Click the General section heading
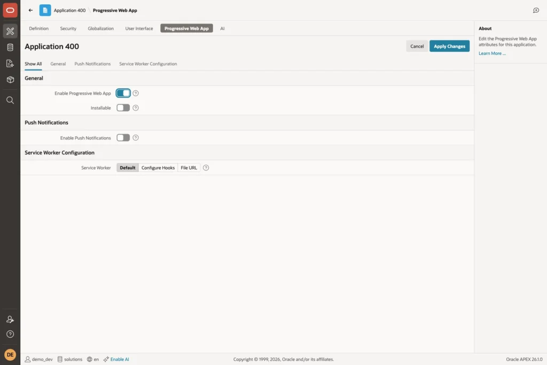The width and height of the screenshot is (547, 365). 34,78
